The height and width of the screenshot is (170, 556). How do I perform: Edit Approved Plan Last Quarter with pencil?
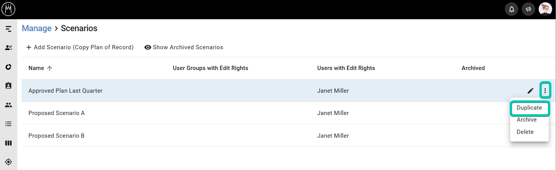coord(531,91)
